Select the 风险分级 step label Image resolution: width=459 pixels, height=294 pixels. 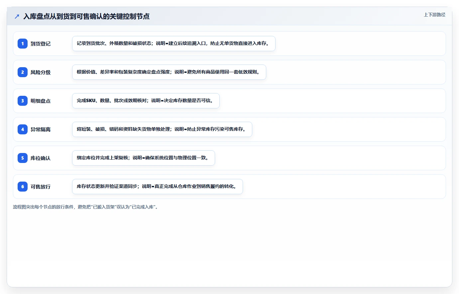click(x=41, y=72)
